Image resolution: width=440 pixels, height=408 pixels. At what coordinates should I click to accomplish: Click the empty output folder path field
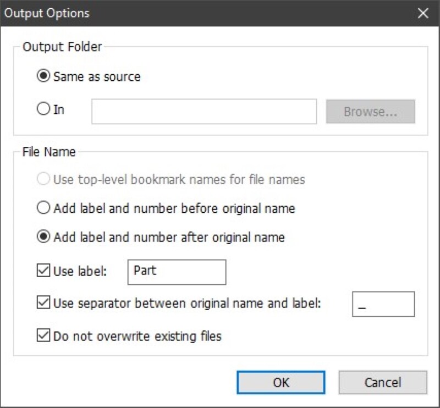click(204, 111)
